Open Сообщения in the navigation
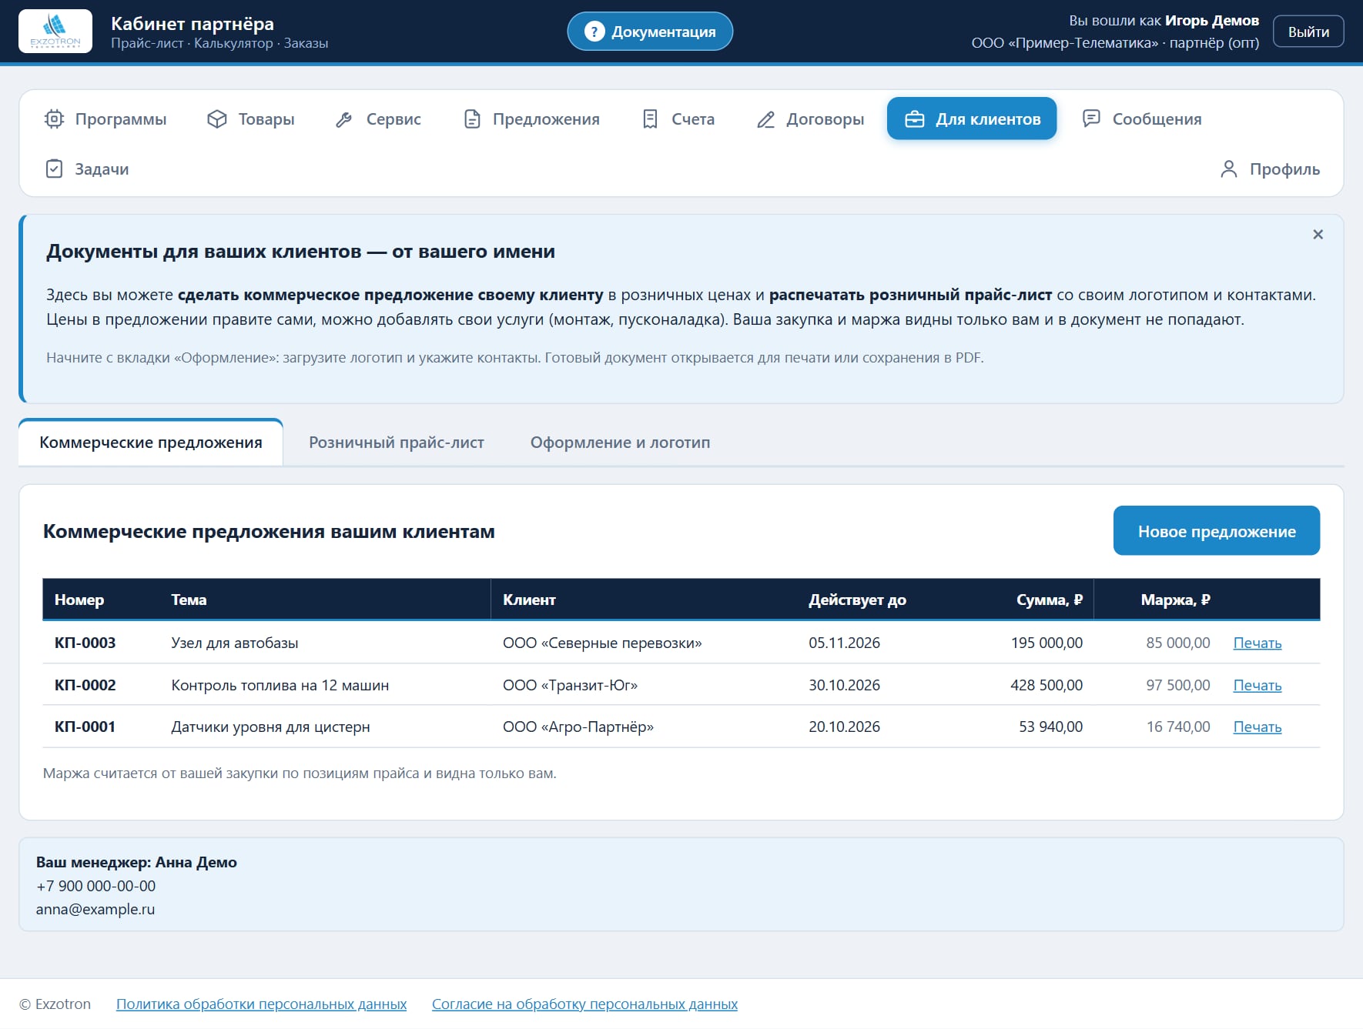The width and height of the screenshot is (1363, 1029). (x=1142, y=119)
